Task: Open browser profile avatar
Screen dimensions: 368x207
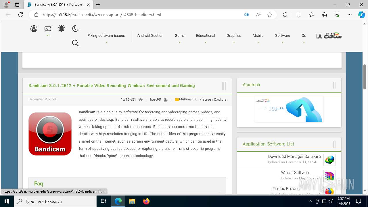Action: [x=6, y=4]
